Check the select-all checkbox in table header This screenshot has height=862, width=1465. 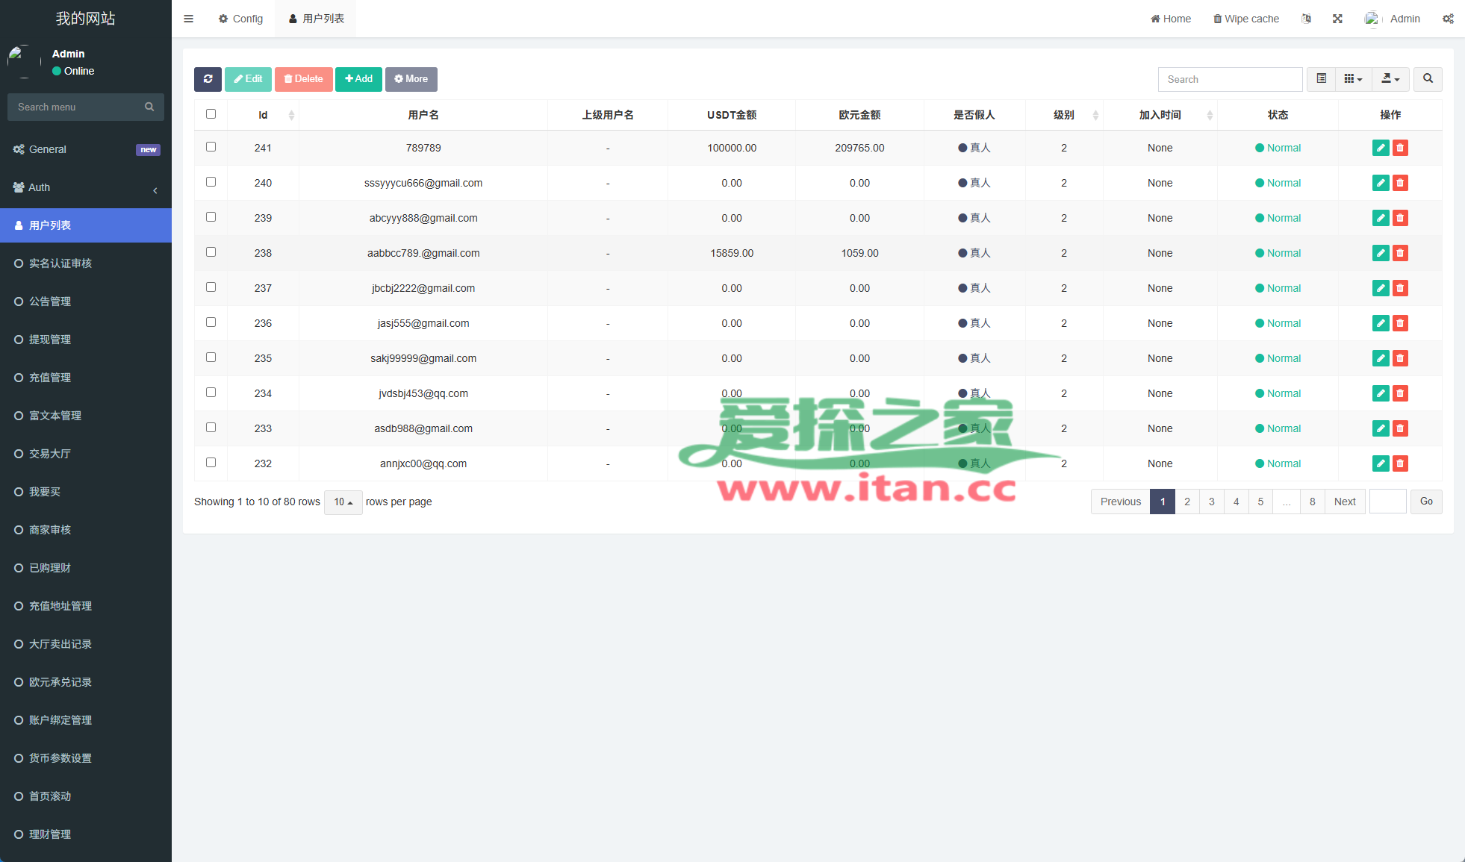click(211, 114)
